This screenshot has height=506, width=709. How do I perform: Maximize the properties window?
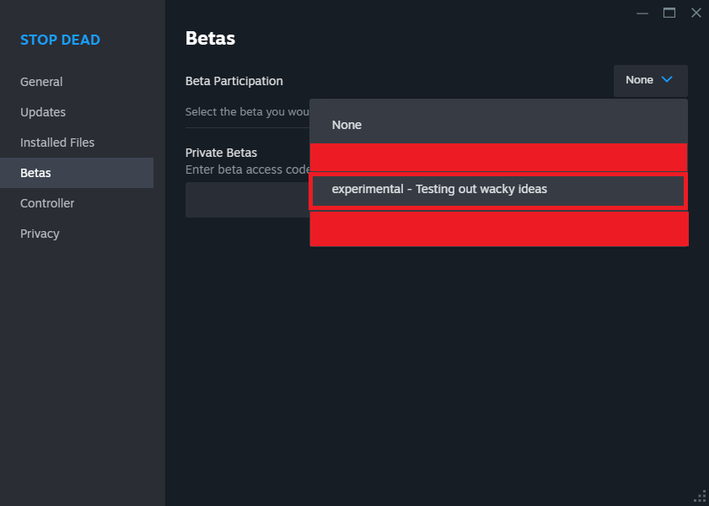(669, 13)
